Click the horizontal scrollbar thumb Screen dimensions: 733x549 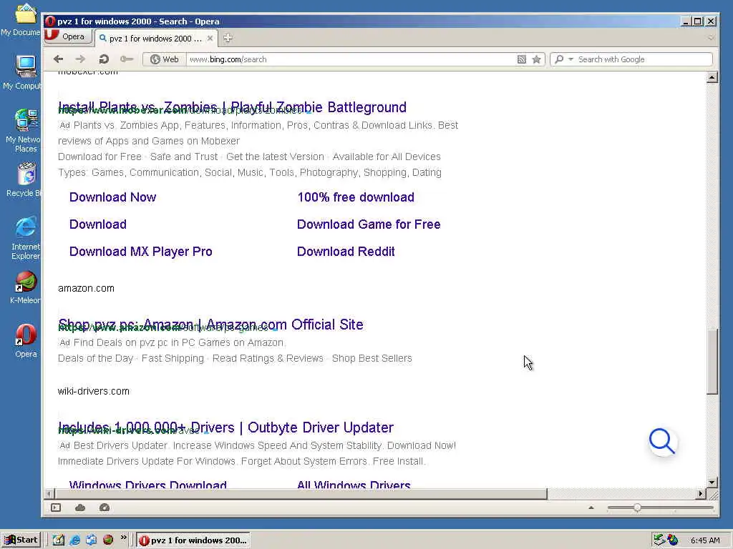[301, 493]
